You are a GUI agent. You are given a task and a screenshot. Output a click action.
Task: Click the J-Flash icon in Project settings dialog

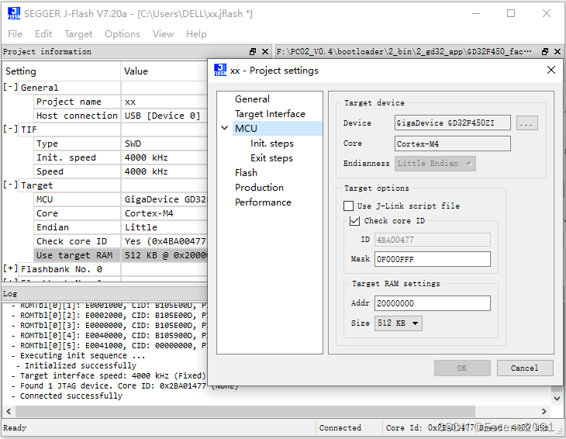[x=220, y=70]
